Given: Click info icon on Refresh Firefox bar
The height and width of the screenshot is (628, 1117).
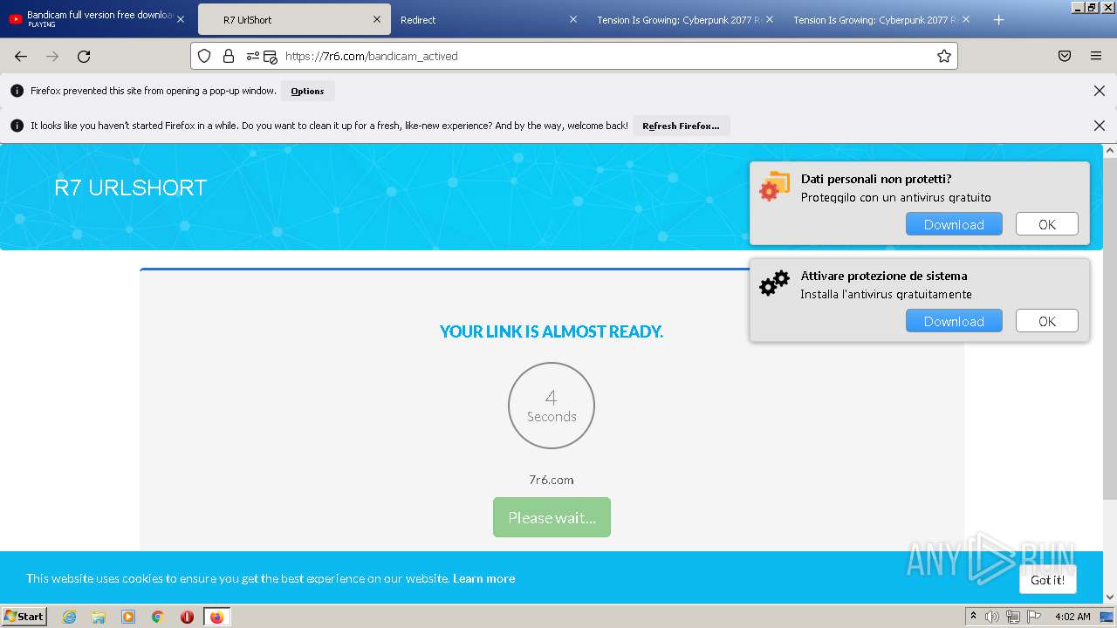Looking at the screenshot, I should pyautogui.click(x=17, y=126).
